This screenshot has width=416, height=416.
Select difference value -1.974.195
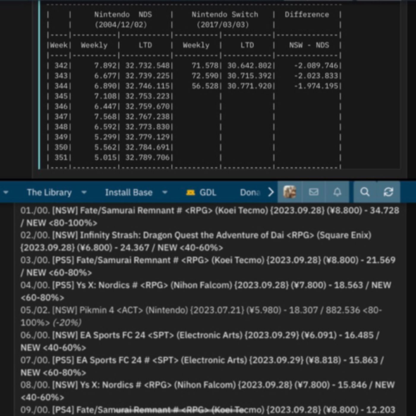pos(316,86)
